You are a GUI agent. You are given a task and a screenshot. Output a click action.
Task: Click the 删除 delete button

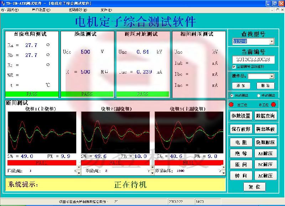click(265, 85)
